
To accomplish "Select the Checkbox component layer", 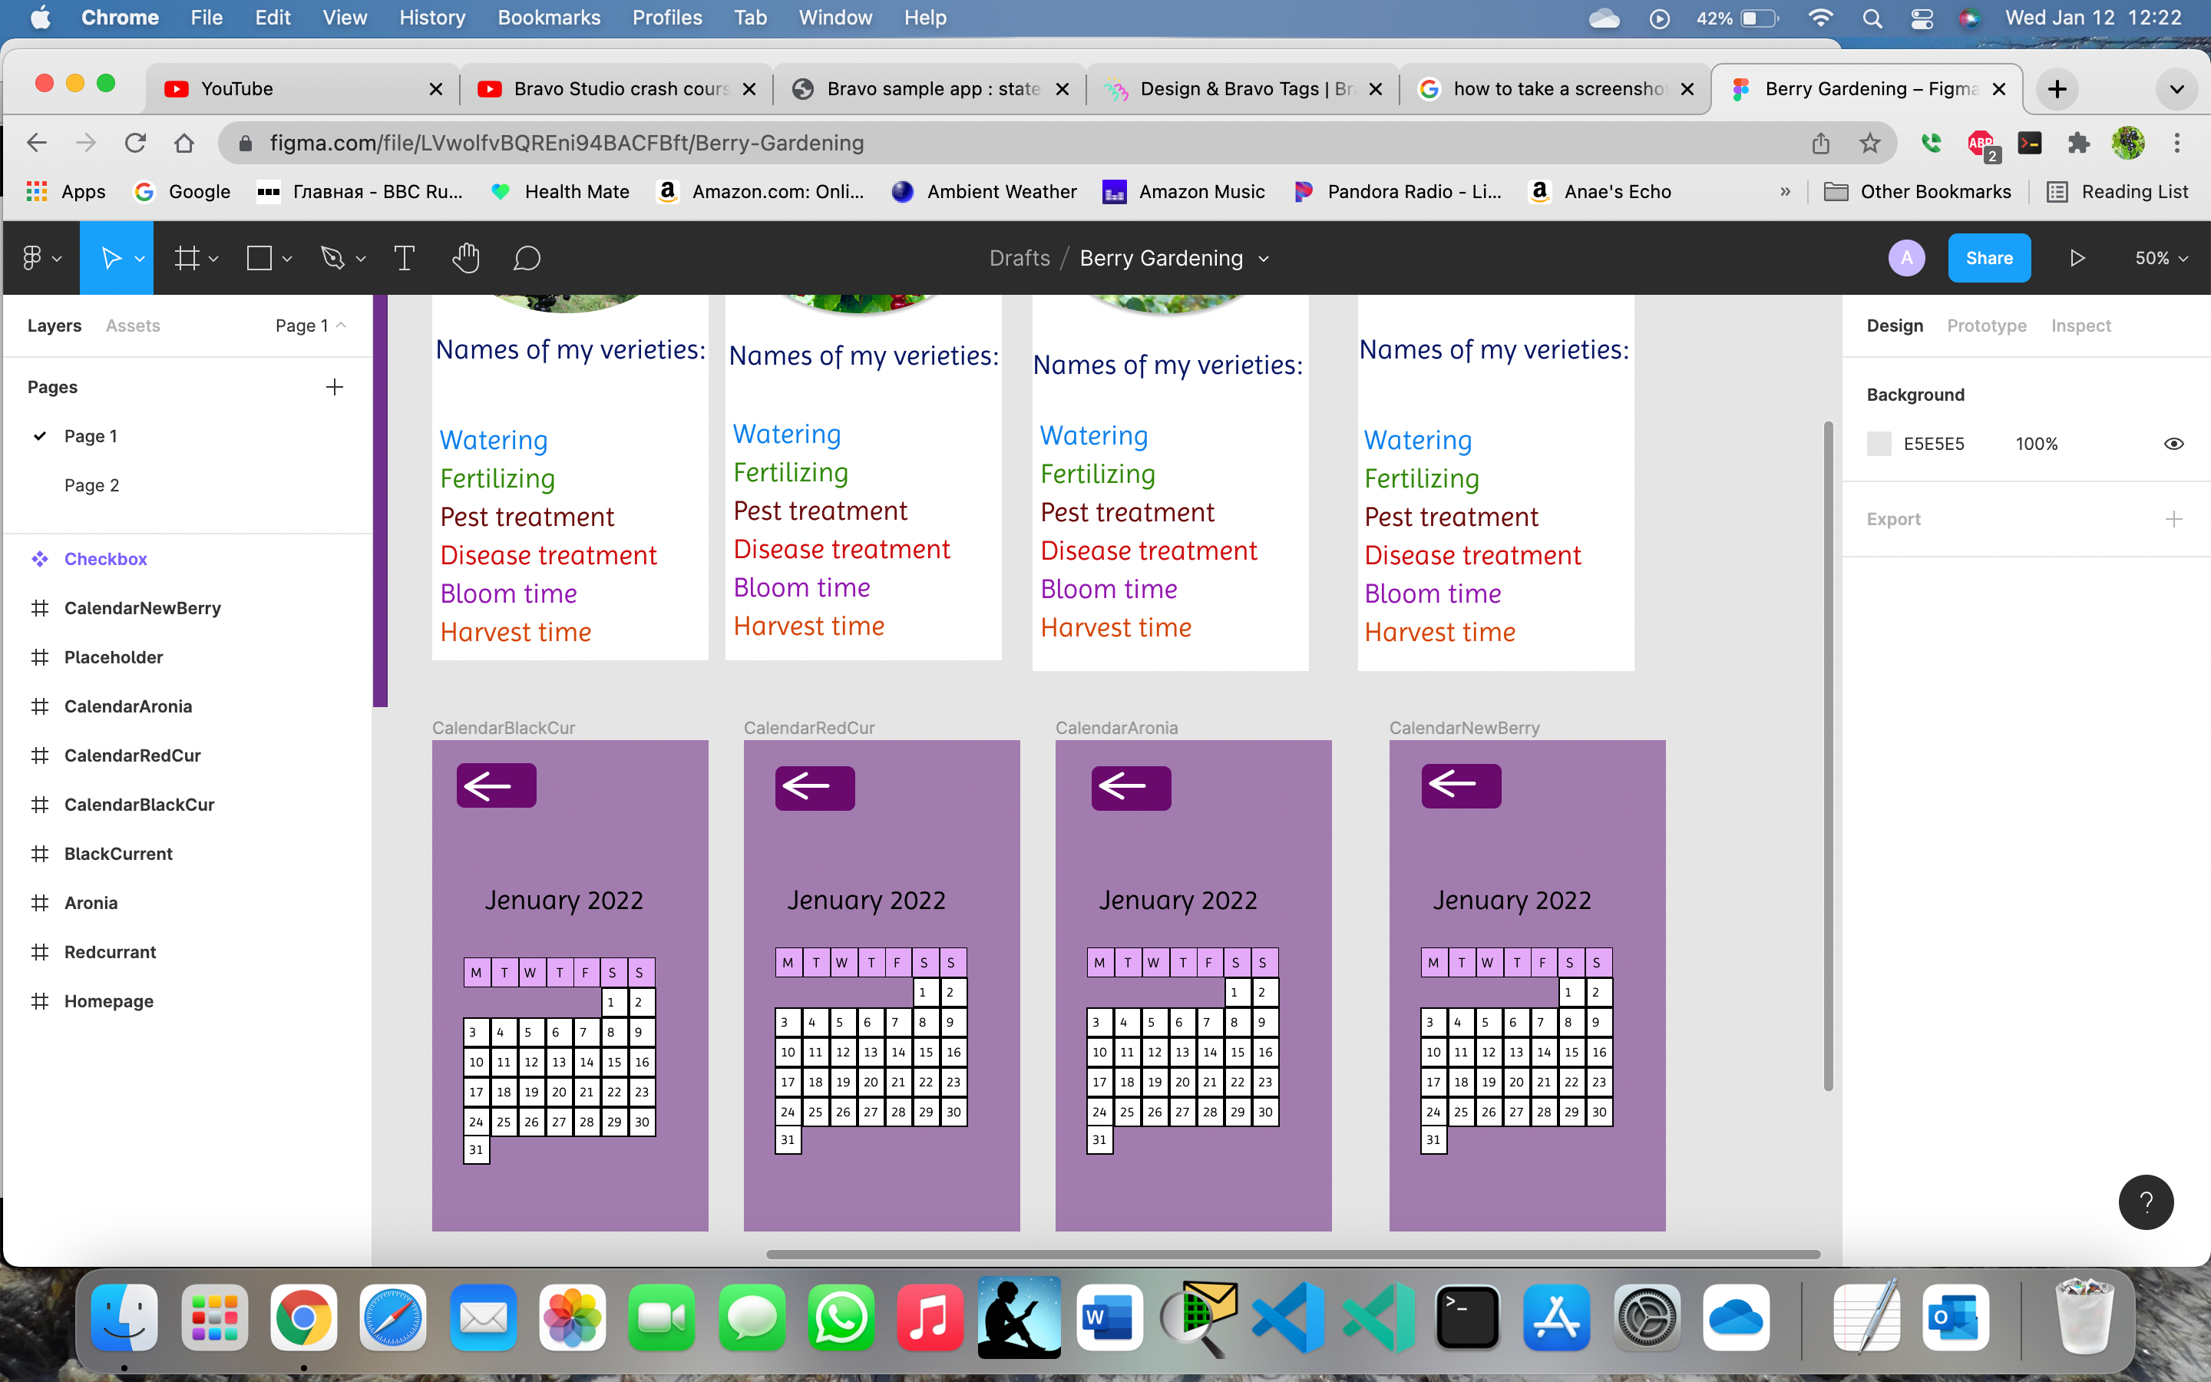I will click(x=105, y=560).
